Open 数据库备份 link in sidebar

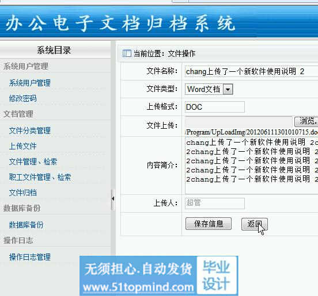26,225
